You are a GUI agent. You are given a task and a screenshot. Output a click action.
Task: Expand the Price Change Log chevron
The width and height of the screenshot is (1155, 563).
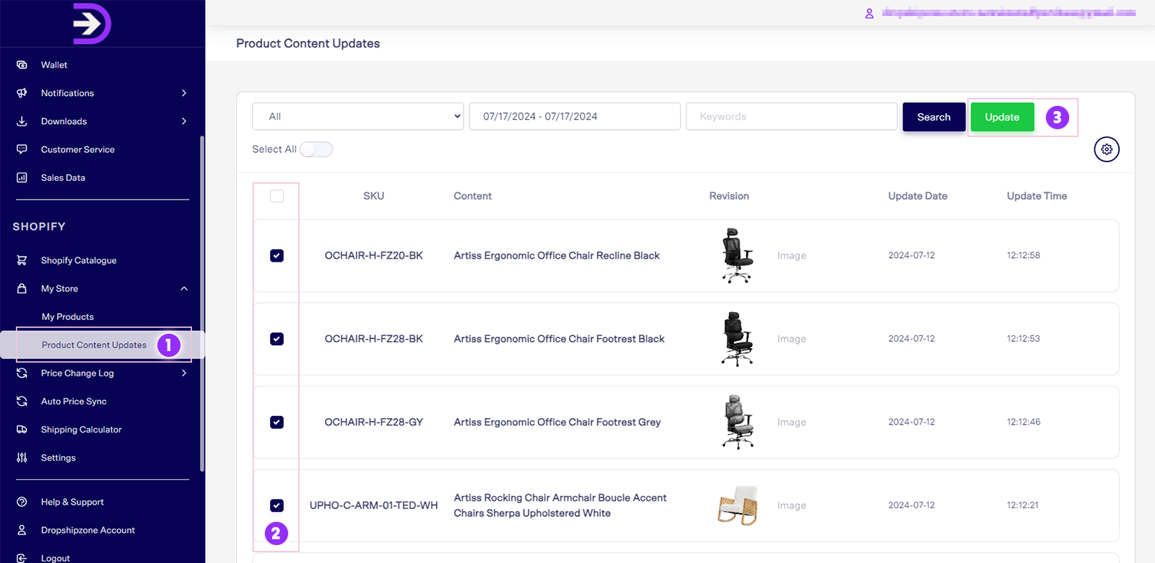(184, 373)
